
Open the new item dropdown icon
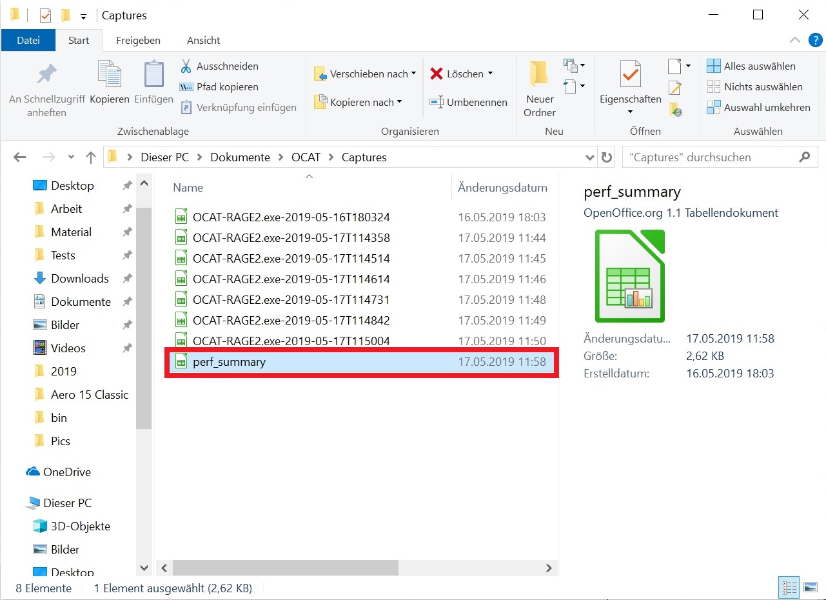(x=574, y=66)
